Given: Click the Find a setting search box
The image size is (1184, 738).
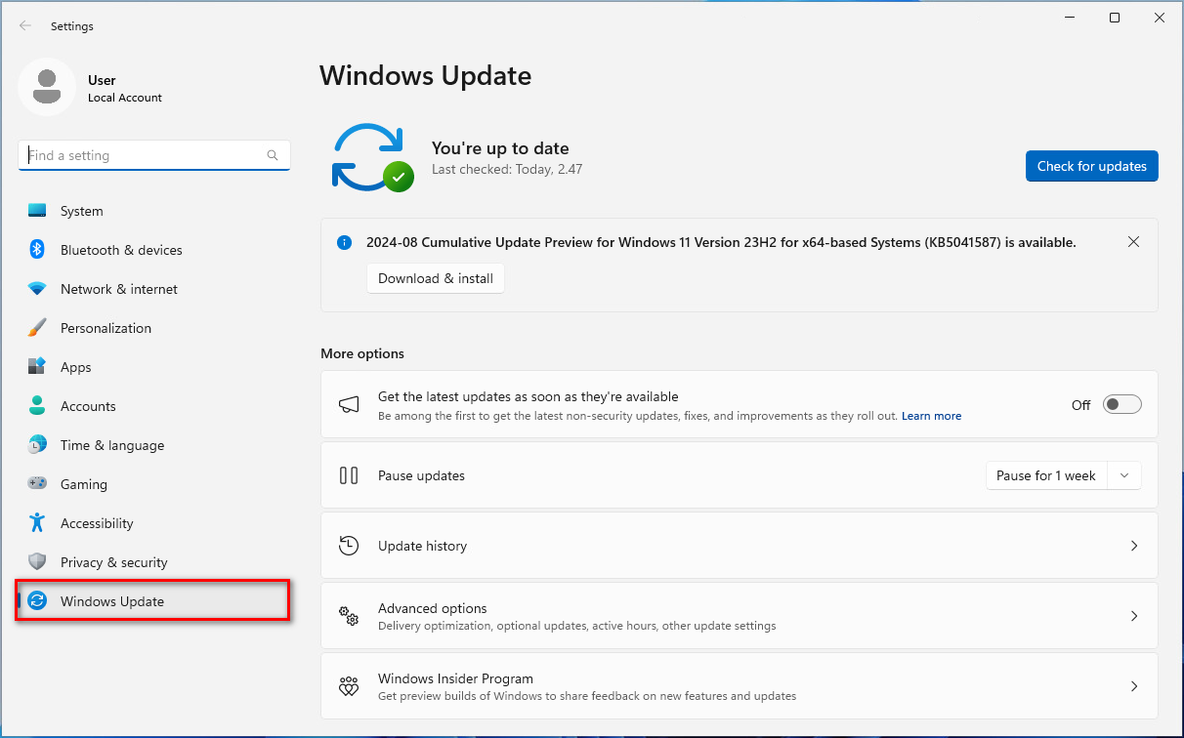Looking at the screenshot, I should coord(153,155).
